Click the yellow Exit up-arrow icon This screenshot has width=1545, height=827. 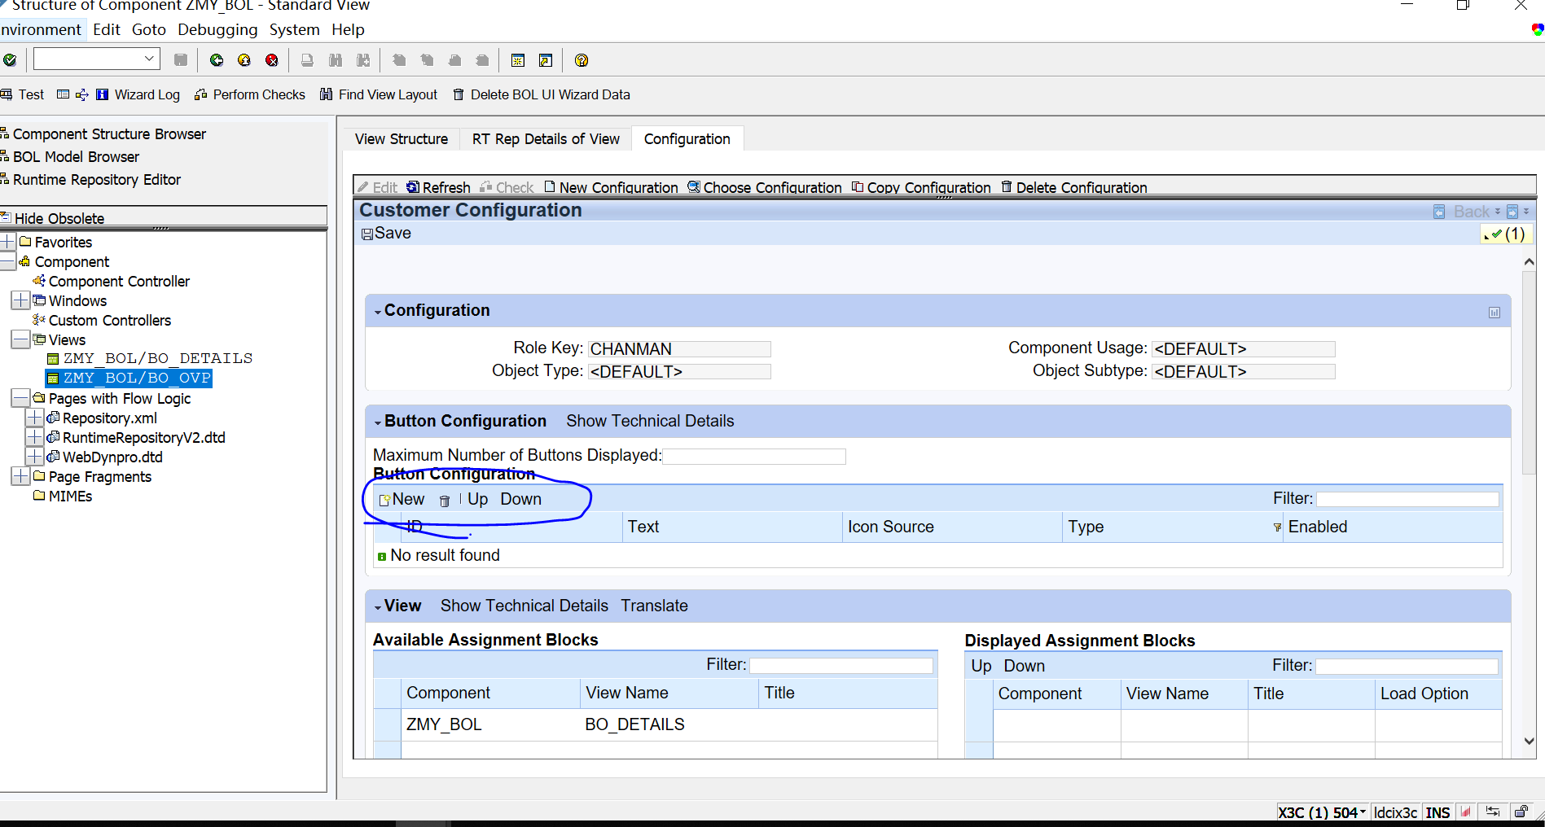[x=244, y=60]
